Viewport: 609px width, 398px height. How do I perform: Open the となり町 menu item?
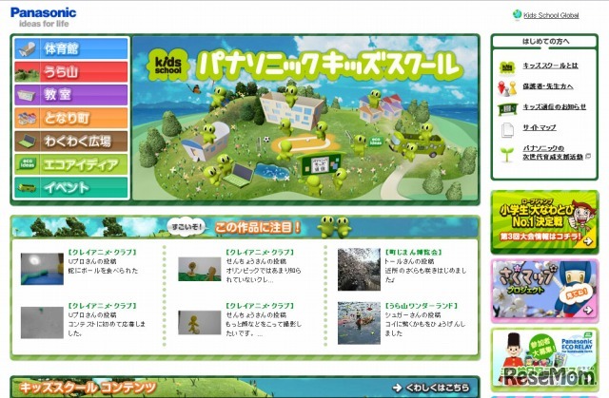pos(71,118)
